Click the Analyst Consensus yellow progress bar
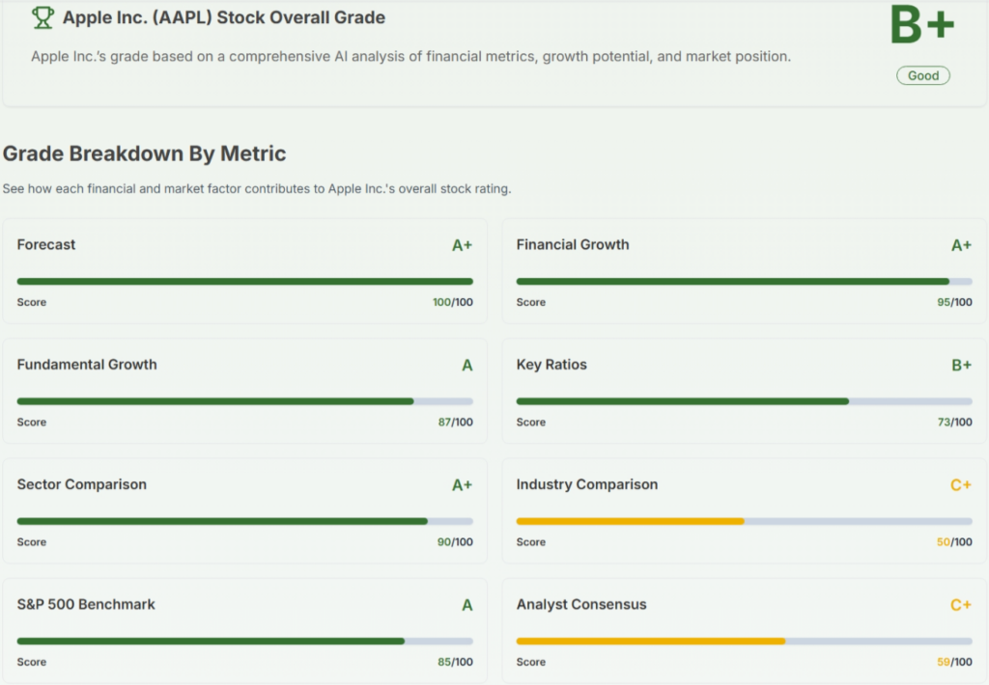Screen dimensions: 989x685 coord(744,641)
